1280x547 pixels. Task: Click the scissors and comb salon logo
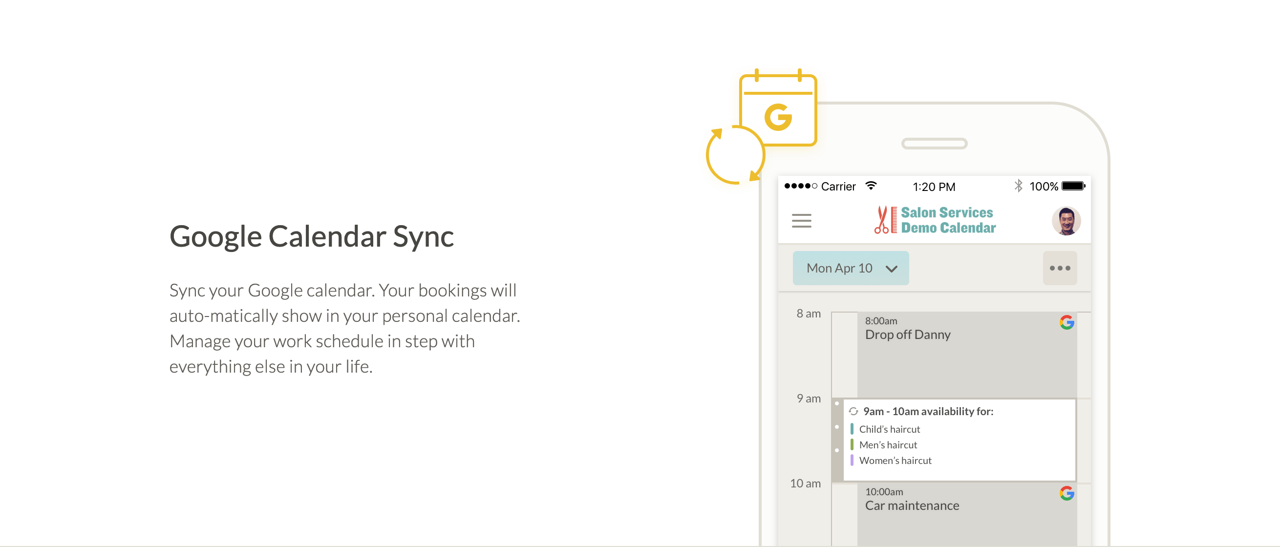click(x=885, y=220)
